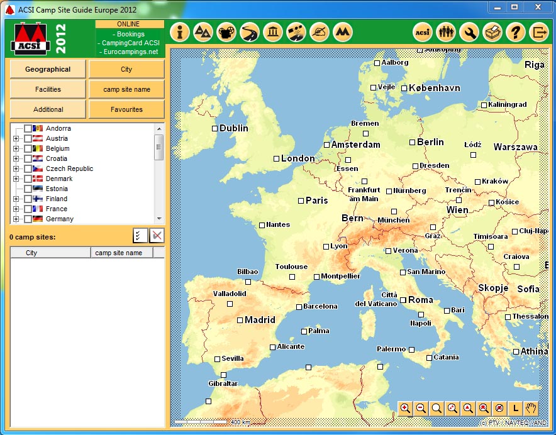Open the camp site name search tab
Image resolution: width=556 pixels, height=435 pixels.
[x=126, y=89]
